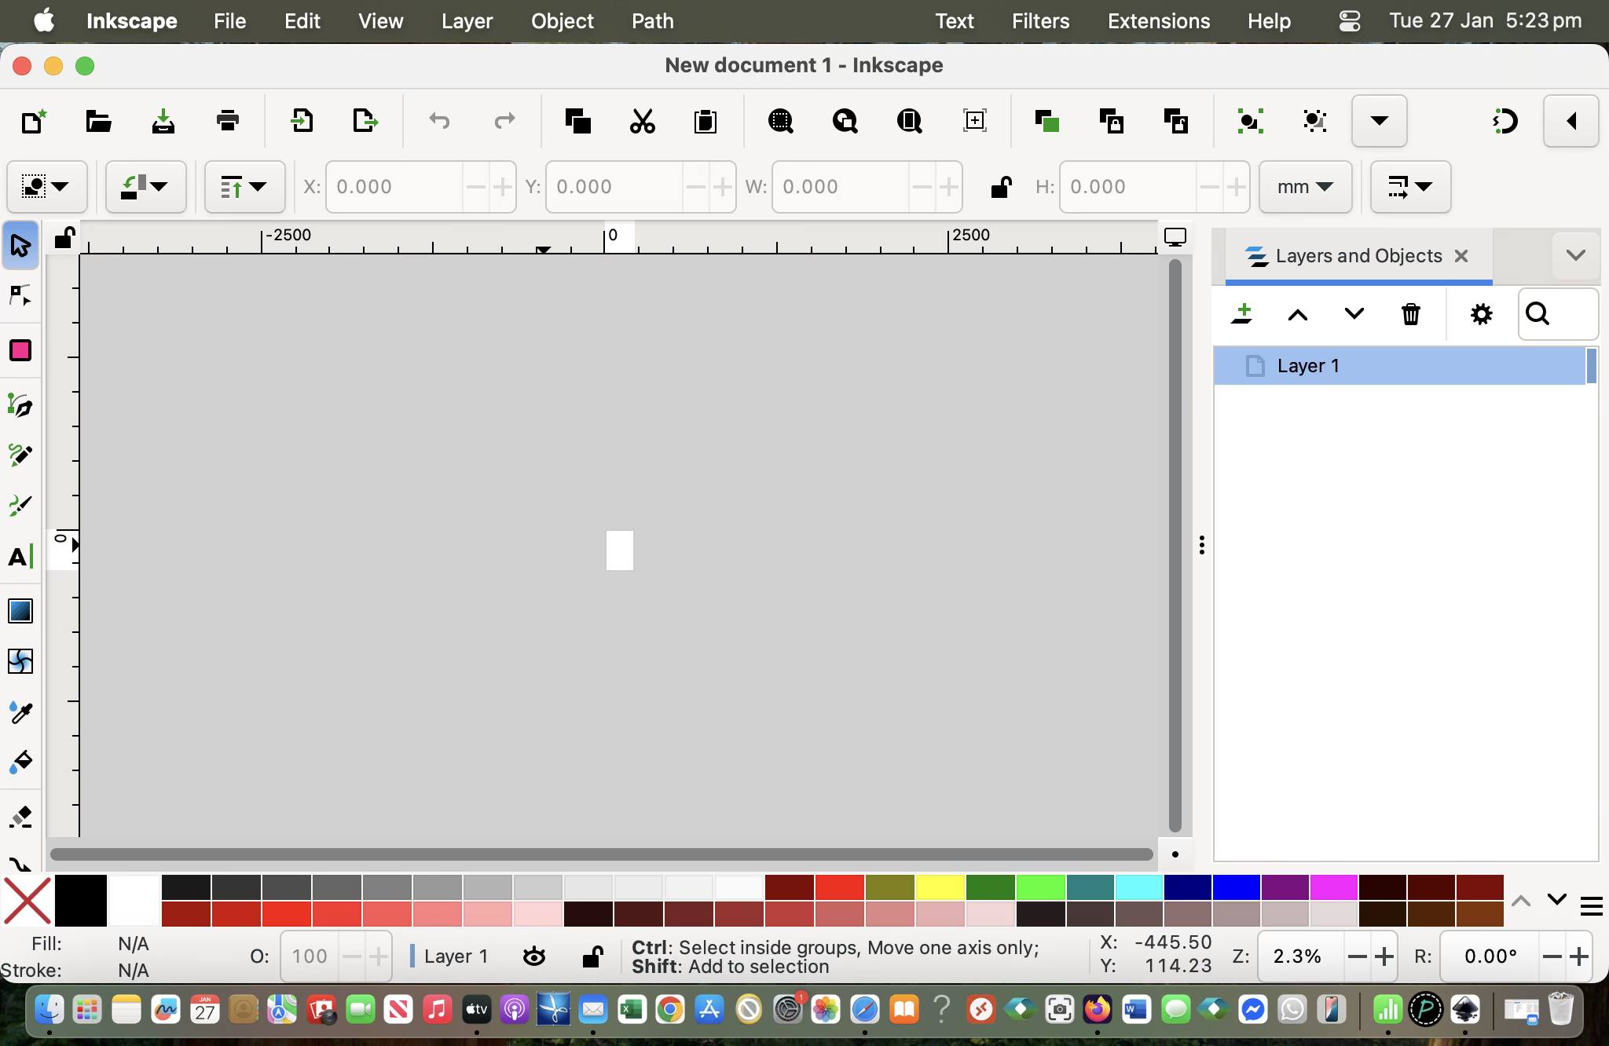Toggle Layer 1 visibility eye in status bar
Image resolution: width=1609 pixels, height=1046 pixels.
click(x=534, y=956)
